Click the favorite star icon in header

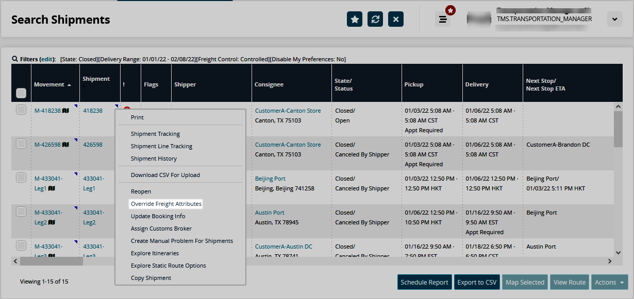[x=355, y=19]
